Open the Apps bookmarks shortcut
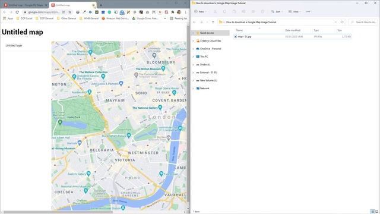The image size is (380, 214). tap(8, 18)
